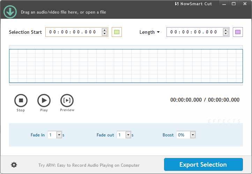This screenshot has height=174, width=252.
Task: Click inside the Selection Start time field
Action: click(74, 32)
